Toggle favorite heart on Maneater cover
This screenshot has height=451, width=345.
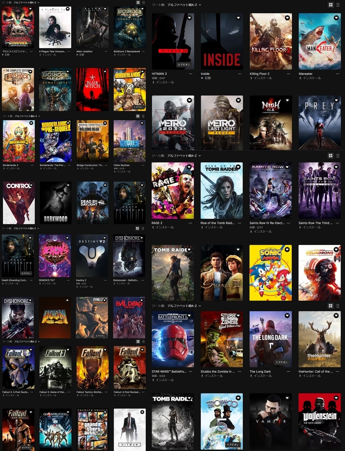[336, 18]
